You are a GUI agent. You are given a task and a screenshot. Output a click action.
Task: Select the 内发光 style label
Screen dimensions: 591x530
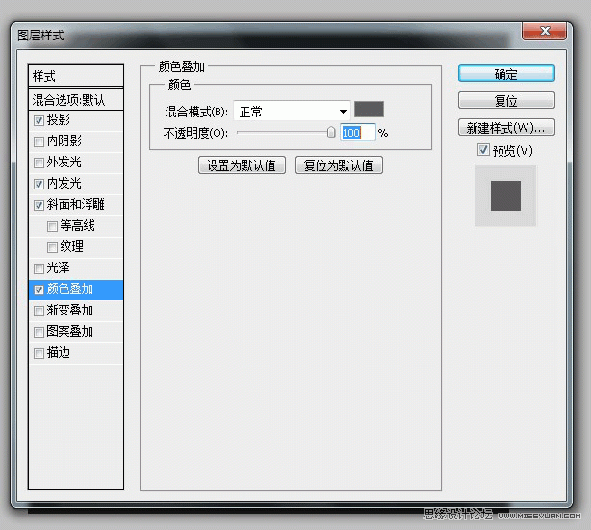(64, 184)
